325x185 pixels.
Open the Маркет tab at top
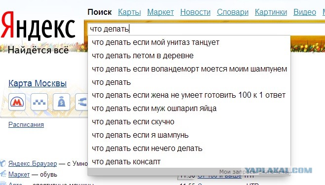161,12
